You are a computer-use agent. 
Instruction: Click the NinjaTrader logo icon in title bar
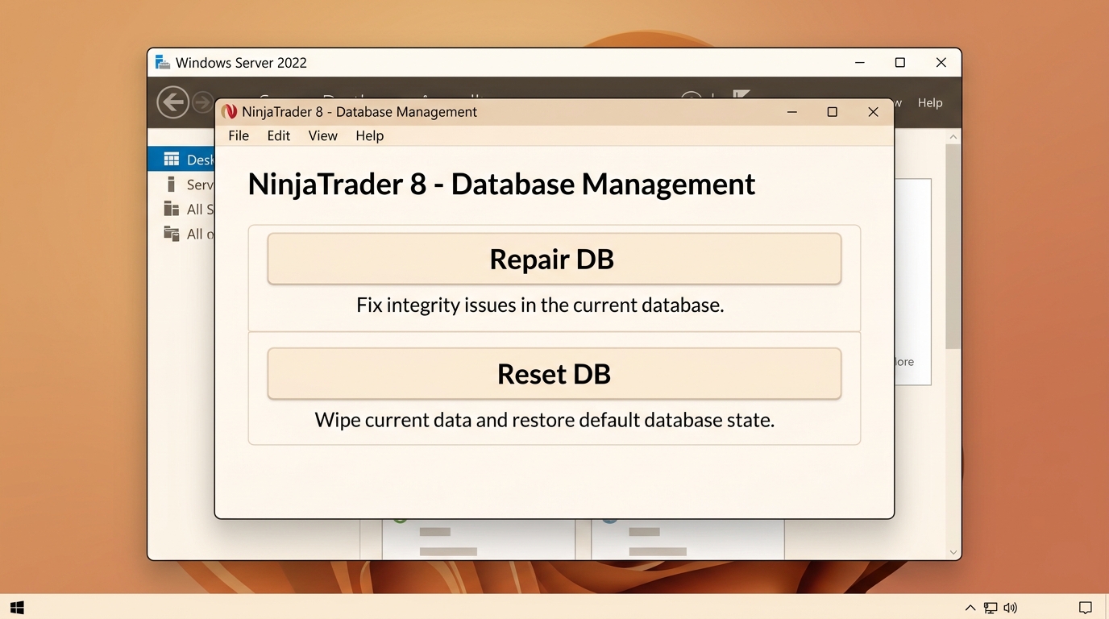(x=230, y=112)
